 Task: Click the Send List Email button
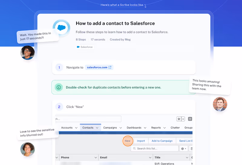pyautogui.click(x=184, y=141)
